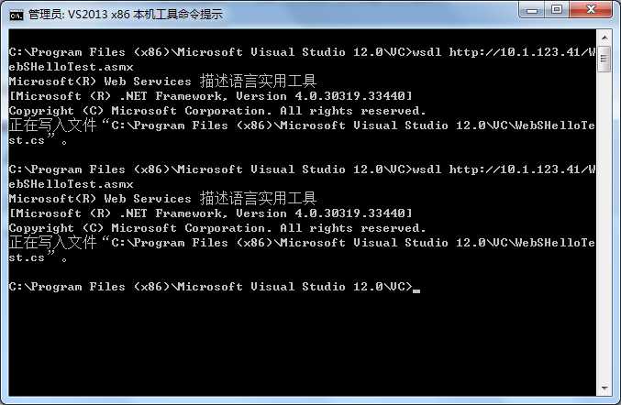
Task: Click the first 描述语言实用工具 text
Action: pyautogui.click(x=258, y=81)
